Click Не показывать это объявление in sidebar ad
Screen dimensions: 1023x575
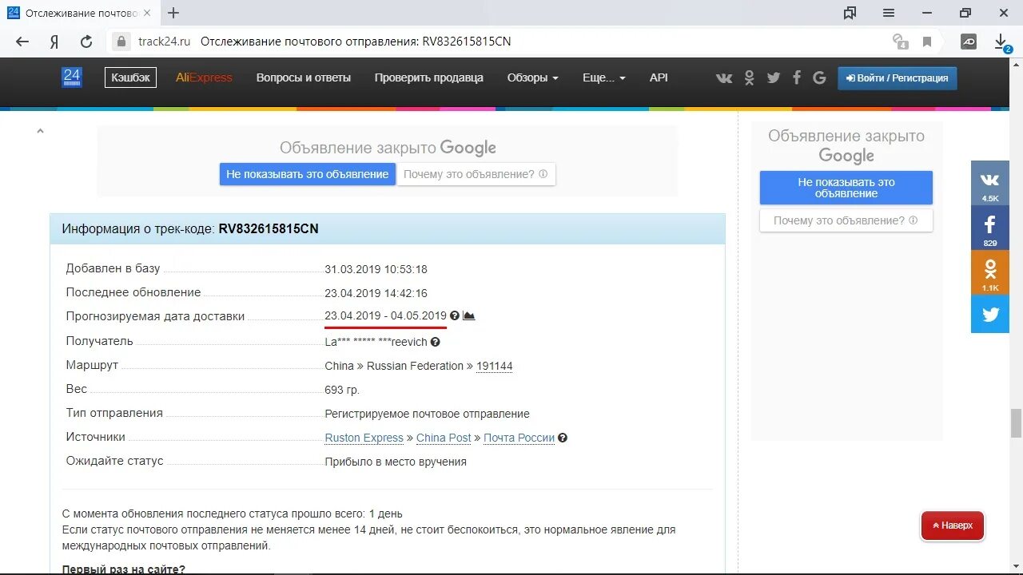click(846, 188)
